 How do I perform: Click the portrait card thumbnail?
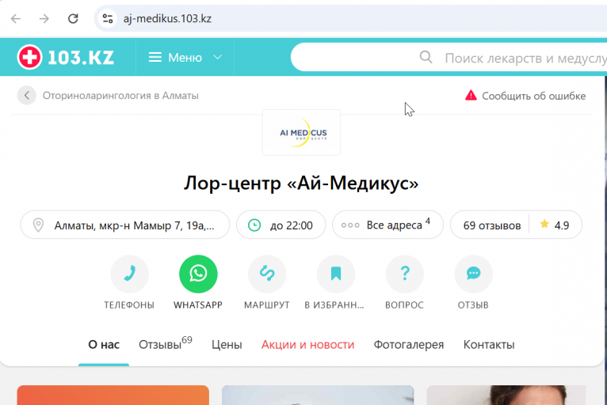coord(506,395)
